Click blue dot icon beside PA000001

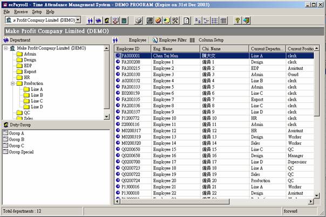(118, 55)
